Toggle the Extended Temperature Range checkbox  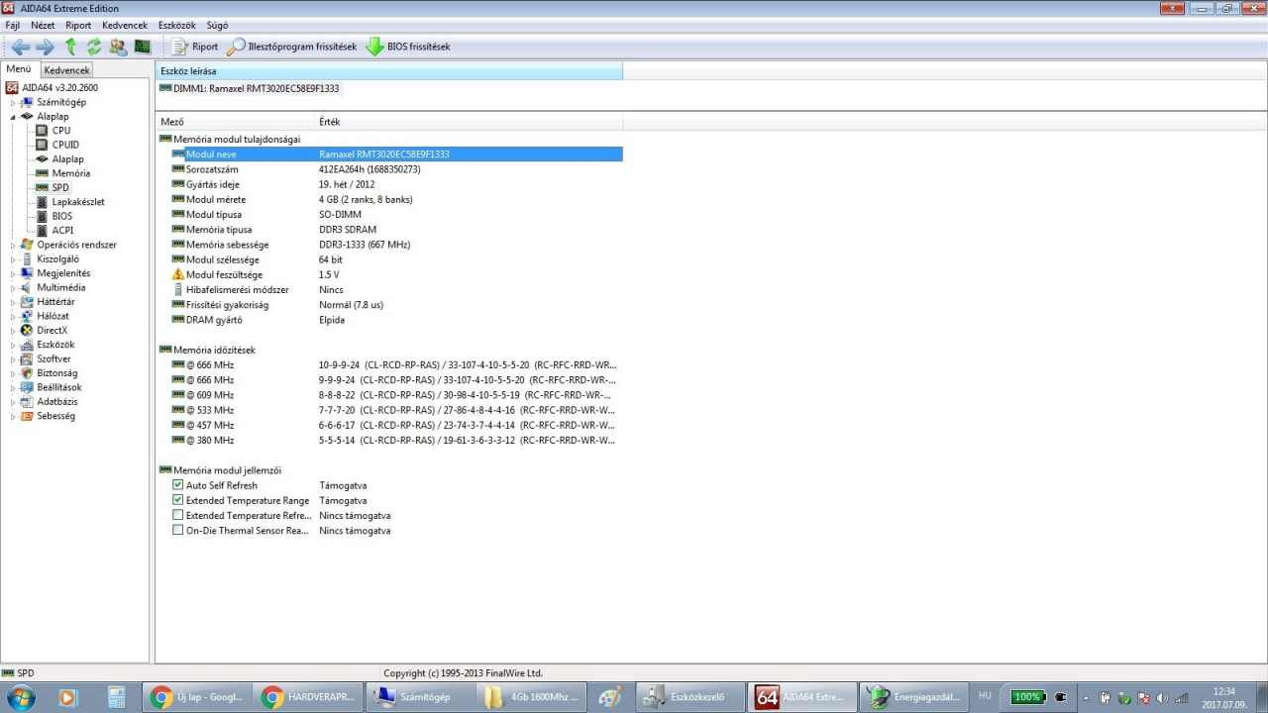coord(178,500)
